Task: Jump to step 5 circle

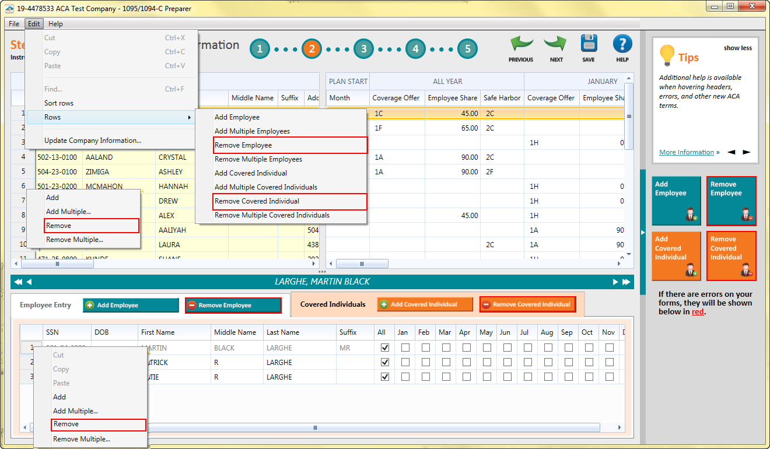Action: click(x=467, y=49)
